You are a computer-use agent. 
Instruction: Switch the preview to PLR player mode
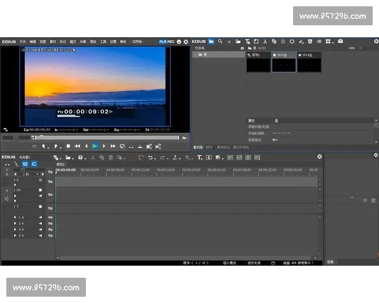[162, 41]
